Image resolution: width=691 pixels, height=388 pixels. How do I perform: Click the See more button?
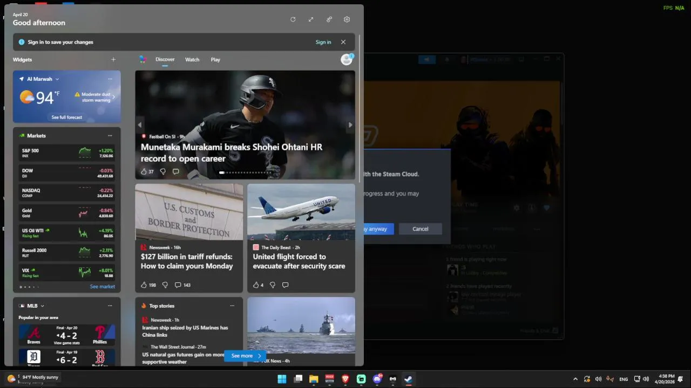[245, 356]
